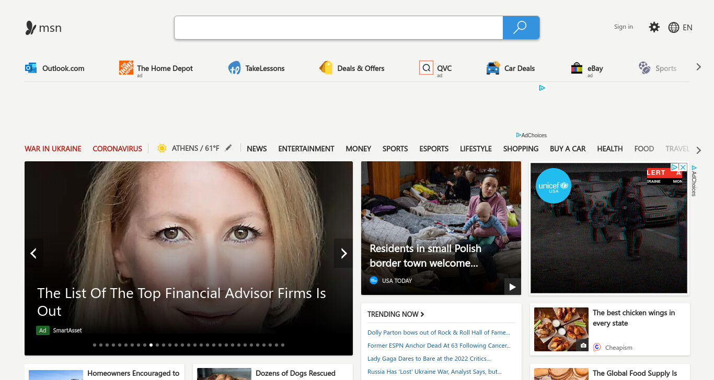Screen dimensions: 714x380
Task: Open TRENDING NOW section chevron
Action: tap(422, 314)
